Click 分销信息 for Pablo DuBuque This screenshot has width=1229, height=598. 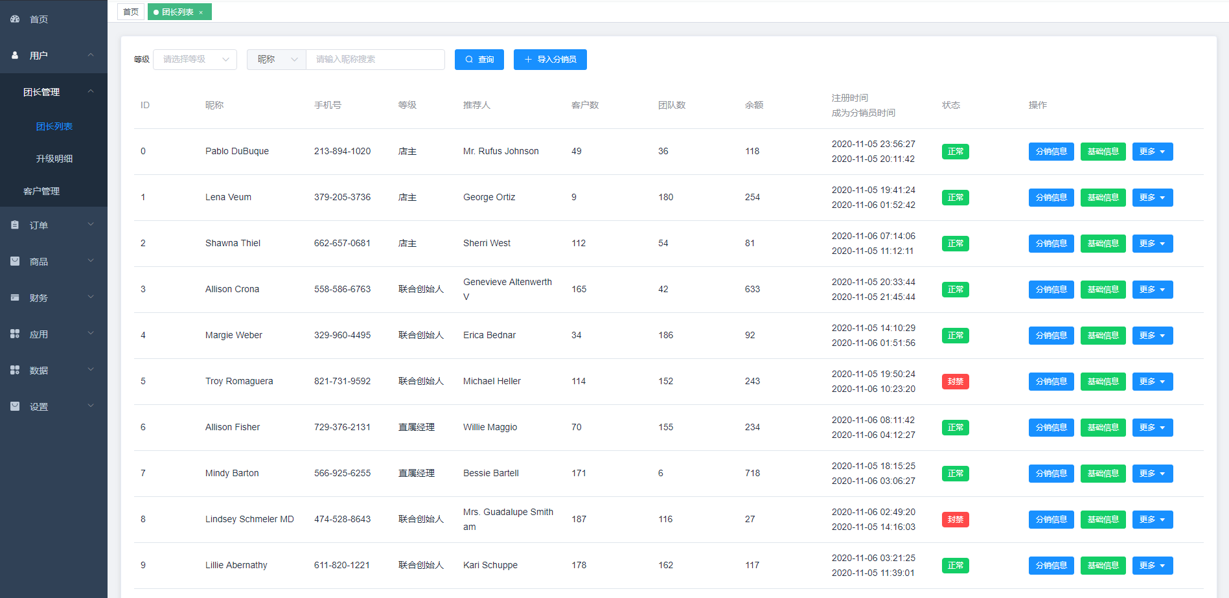pyautogui.click(x=1051, y=152)
